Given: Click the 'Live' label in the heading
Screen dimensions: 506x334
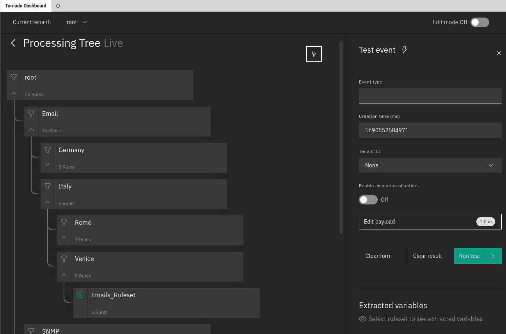Looking at the screenshot, I should [x=114, y=43].
